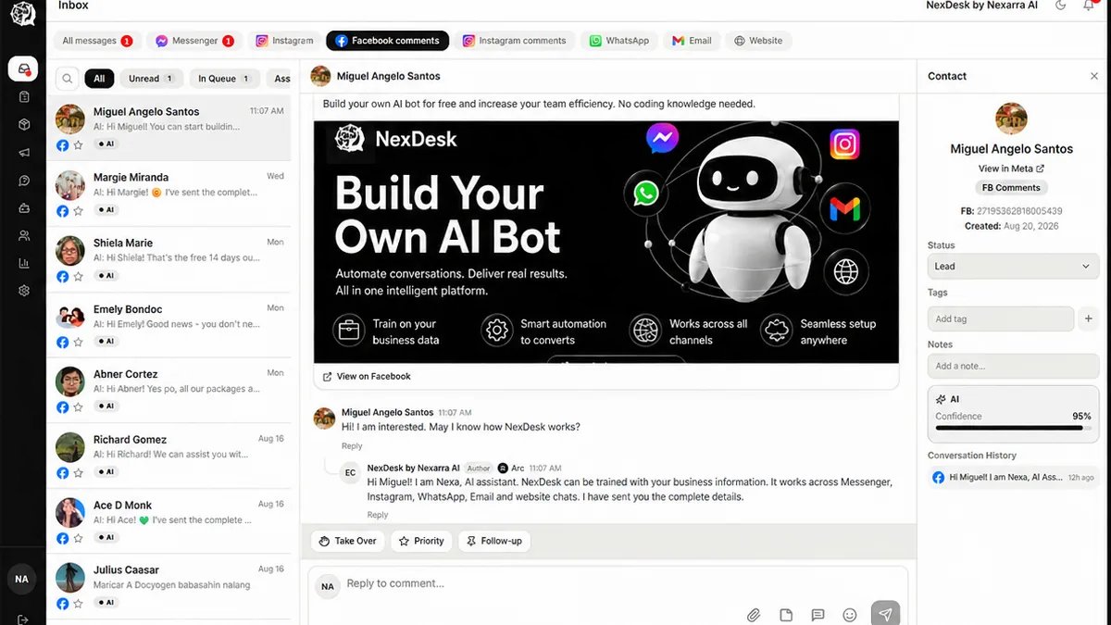Viewport: 1111px width, 625px height.
Task: Switch to the Website tab
Action: [758, 41]
